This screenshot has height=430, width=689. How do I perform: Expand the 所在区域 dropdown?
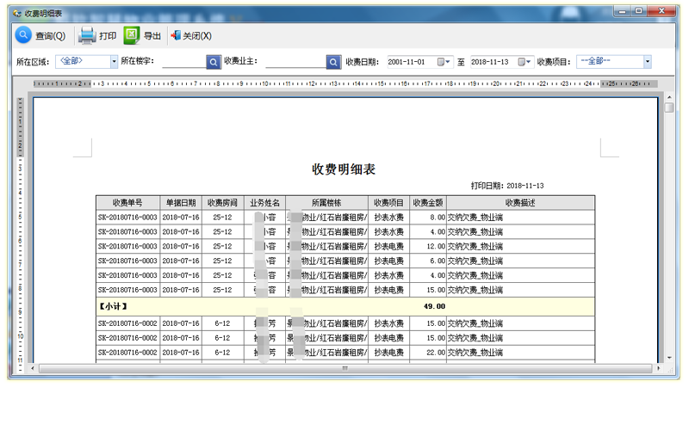114,62
